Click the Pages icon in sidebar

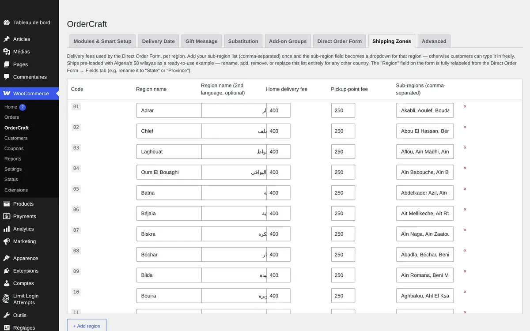click(x=7, y=64)
